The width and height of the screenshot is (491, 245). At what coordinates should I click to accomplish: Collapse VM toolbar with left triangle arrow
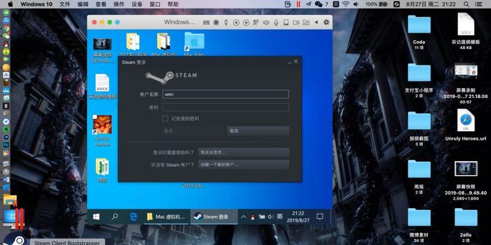coord(316,22)
